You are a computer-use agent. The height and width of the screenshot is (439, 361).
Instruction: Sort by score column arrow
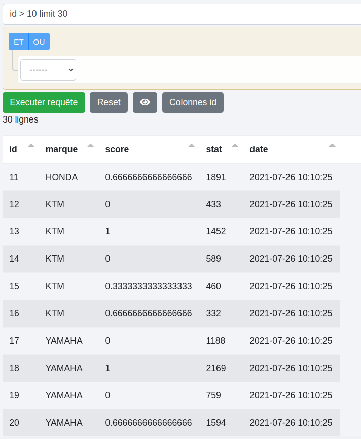[192, 146]
